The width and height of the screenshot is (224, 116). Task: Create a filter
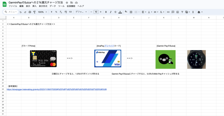pyautogui.click(x=182, y=12)
